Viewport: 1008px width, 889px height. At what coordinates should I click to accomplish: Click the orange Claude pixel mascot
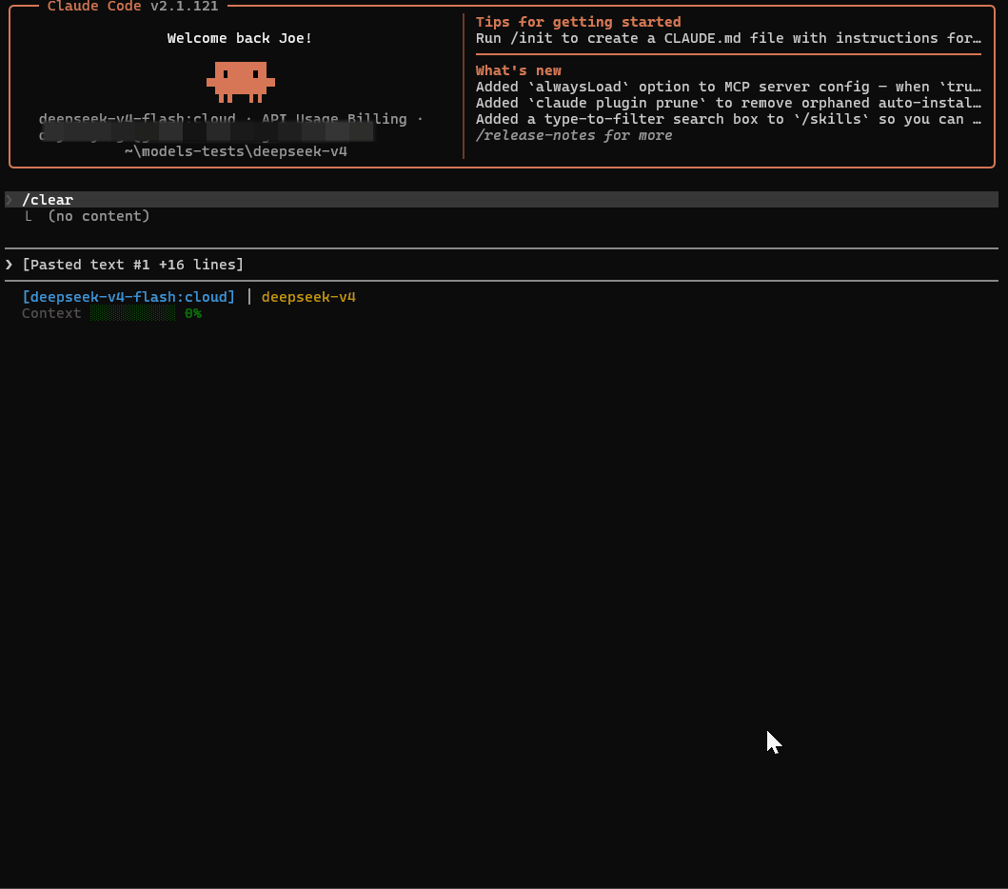pyautogui.click(x=240, y=82)
